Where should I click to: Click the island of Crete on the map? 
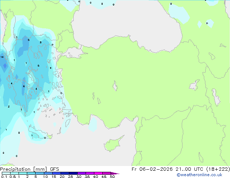[x=39, y=133]
